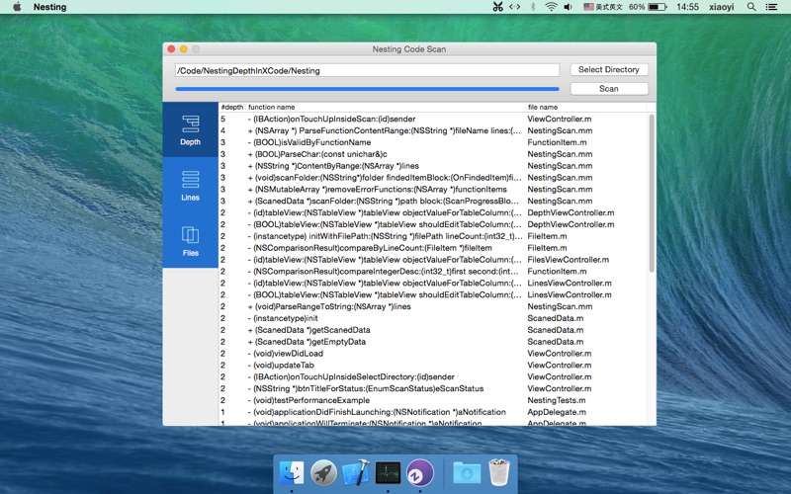Open the xiaoyi user menu
The height and width of the screenshot is (494, 791).
(x=722, y=7)
